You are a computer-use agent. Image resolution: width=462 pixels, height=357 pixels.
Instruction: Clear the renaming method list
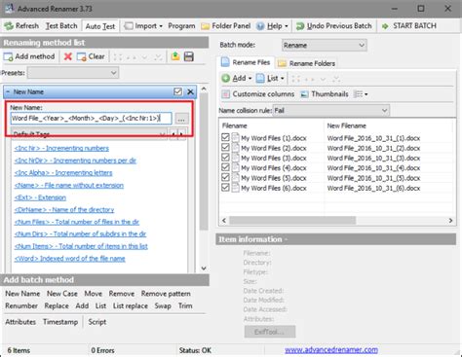[x=91, y=56]
